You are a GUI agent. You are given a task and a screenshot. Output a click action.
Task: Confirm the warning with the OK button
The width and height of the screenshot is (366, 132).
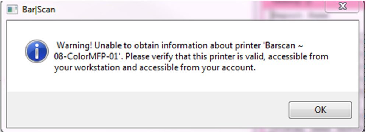320,110
